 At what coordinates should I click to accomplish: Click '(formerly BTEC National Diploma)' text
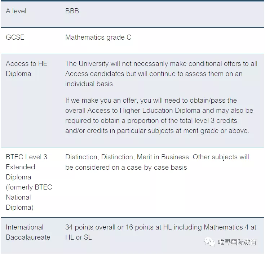(x=29, y=197)
